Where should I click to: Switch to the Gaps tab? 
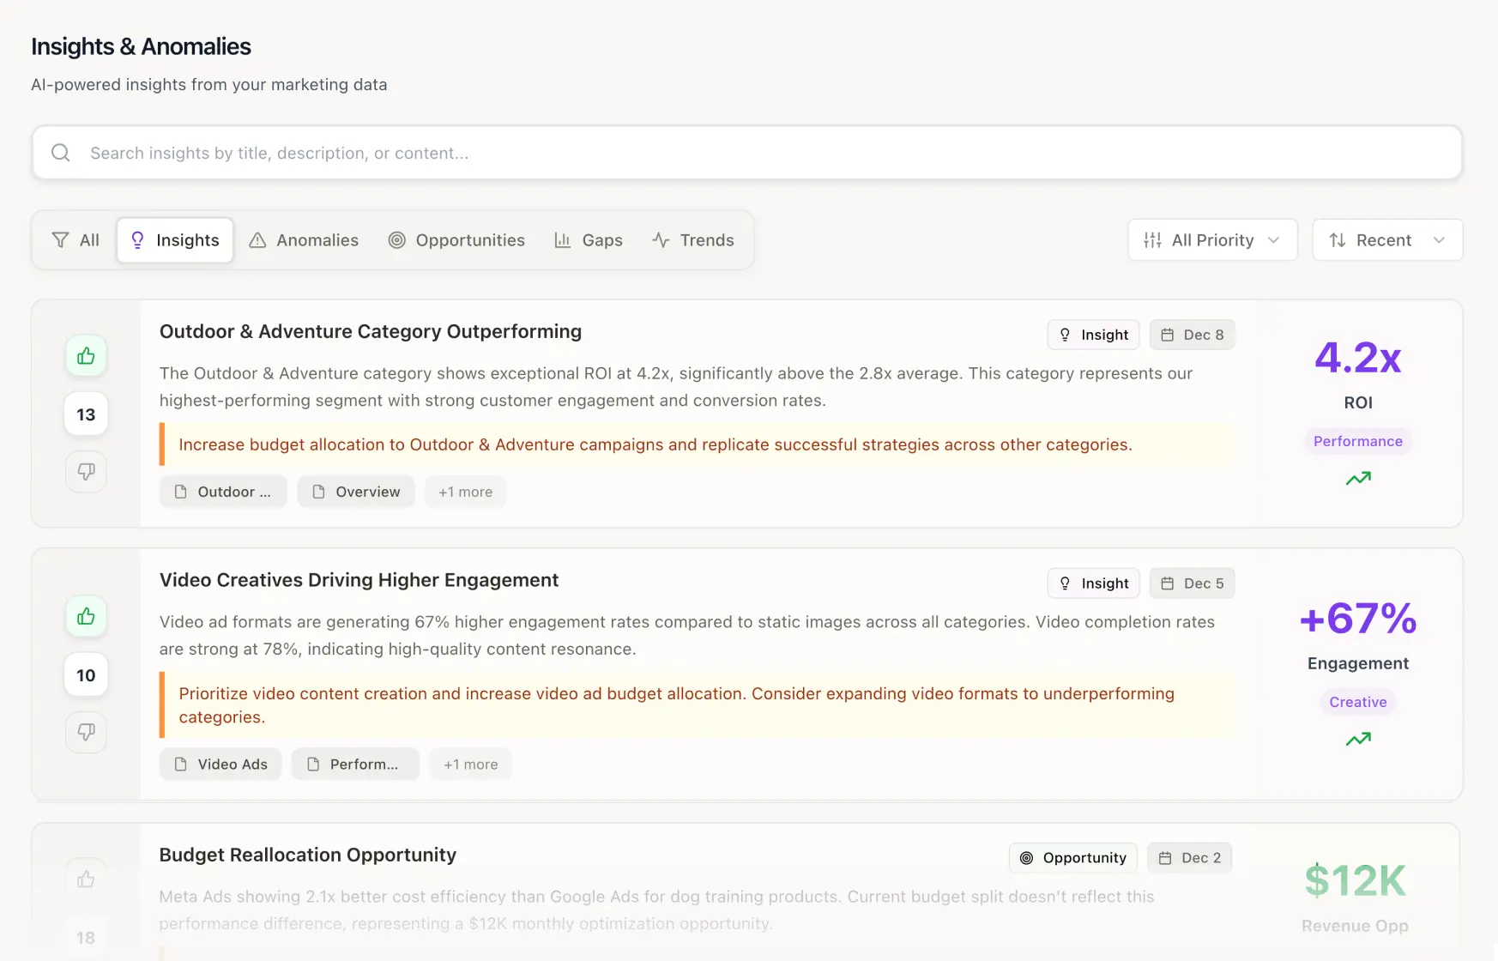[589, 240]
